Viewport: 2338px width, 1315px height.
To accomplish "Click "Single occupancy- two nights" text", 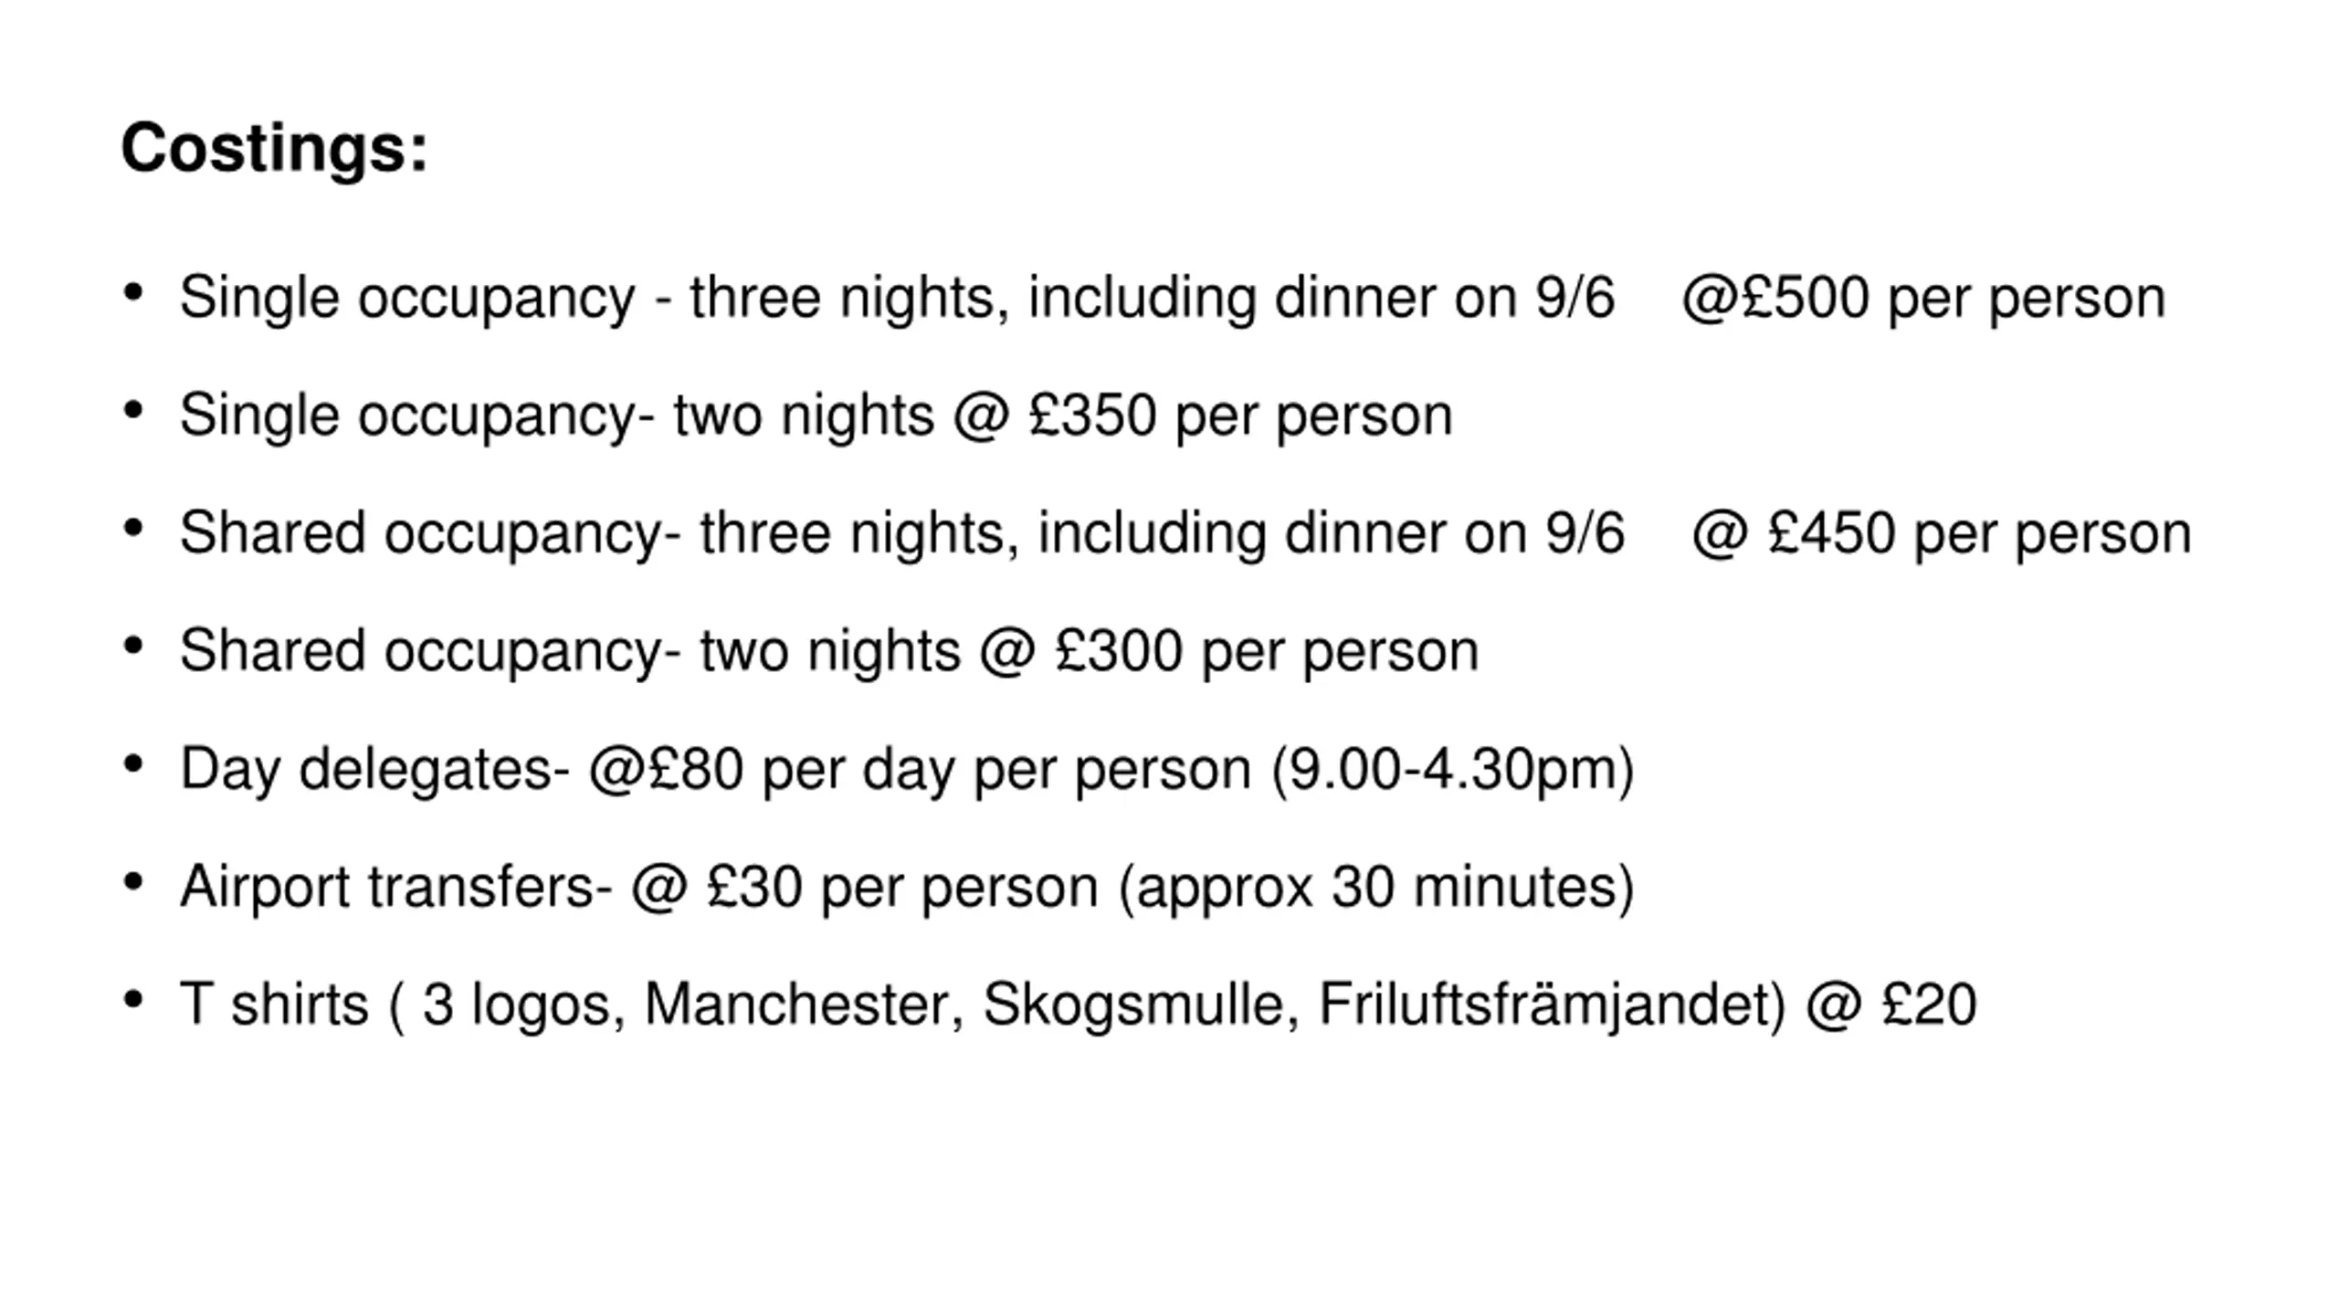I will coord(557,416).
